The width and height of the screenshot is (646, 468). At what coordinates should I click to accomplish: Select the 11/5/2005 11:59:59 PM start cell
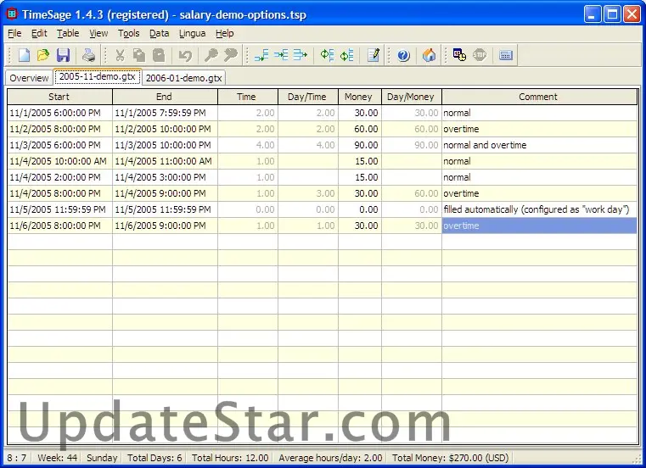[x=59, y=209]
